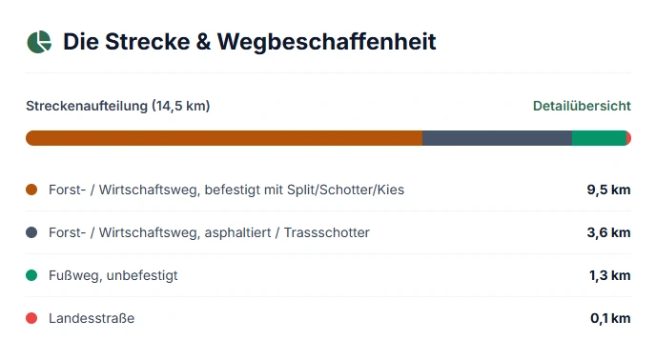The width and height of the screenshot is (656, 360).
Task: Click the gray dot beside asphaltiert / Trassschotter
Action: pos(31,232)
